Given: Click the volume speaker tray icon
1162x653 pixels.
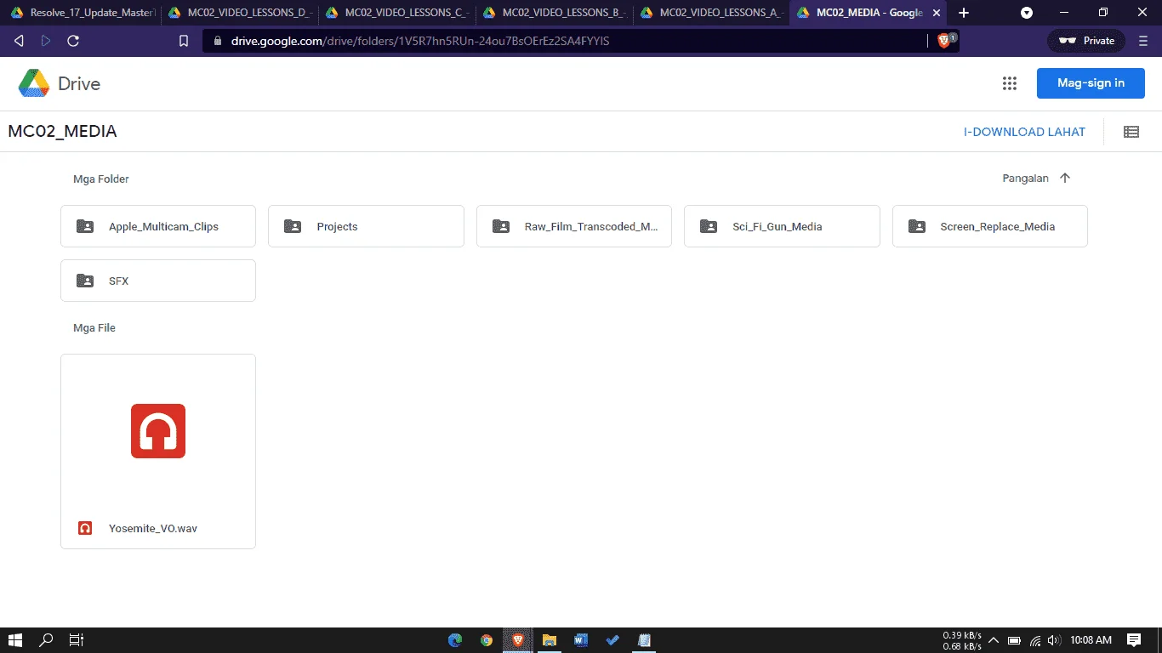Looking at the screenshot, I should tap(1055, 640).
